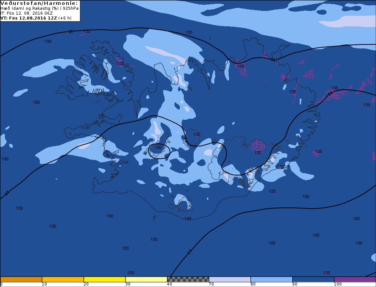The width and height of the screenshot is (376, 287).
Task: Click the 'Hæð (dam) og Rakastig (%) í 925hPa' line
Action: (x=39, y=8)
